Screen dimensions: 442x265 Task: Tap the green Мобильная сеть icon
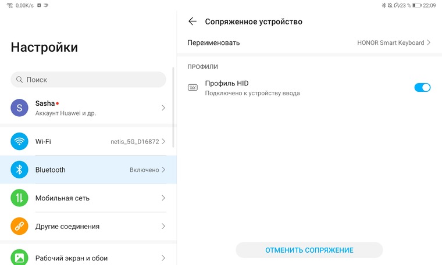(x=19, y=198)
